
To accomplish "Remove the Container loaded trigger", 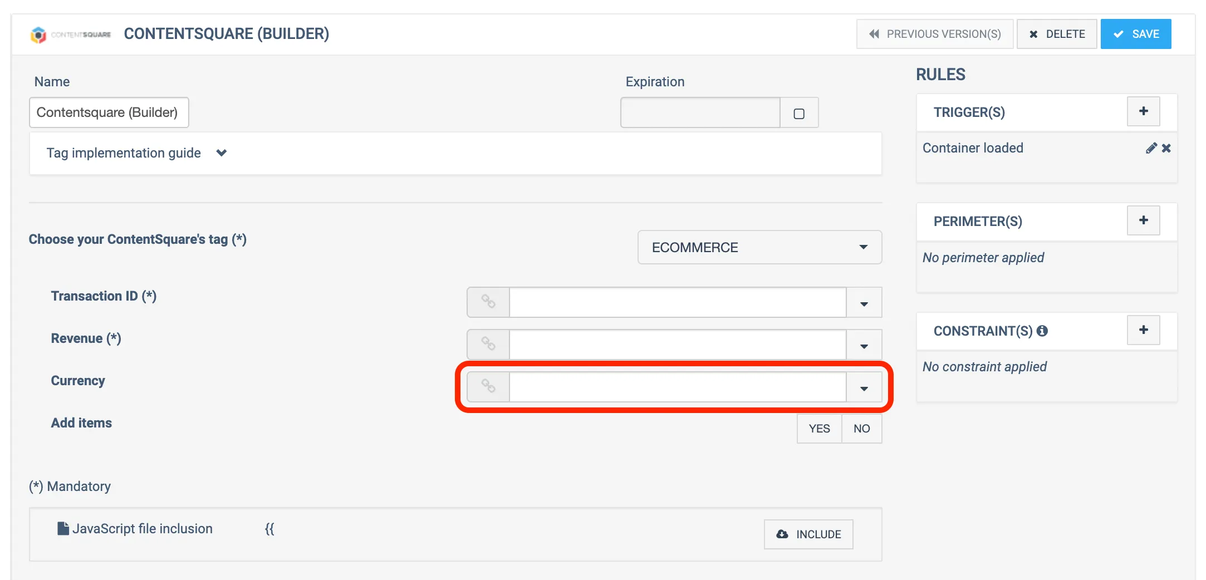I will (x=1166, y=148).
